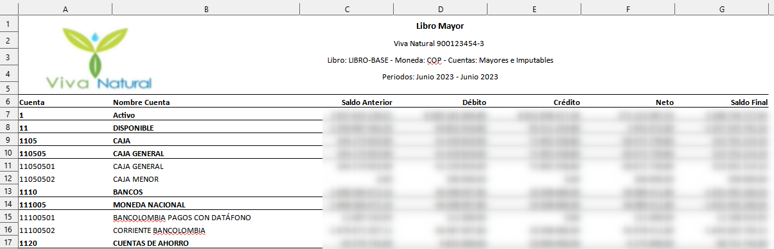Select column E header
774x249 pixels.
pyautogui.click(x=534, y=9)
